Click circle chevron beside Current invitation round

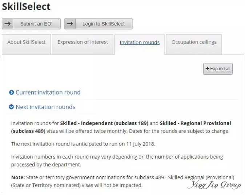11,92
